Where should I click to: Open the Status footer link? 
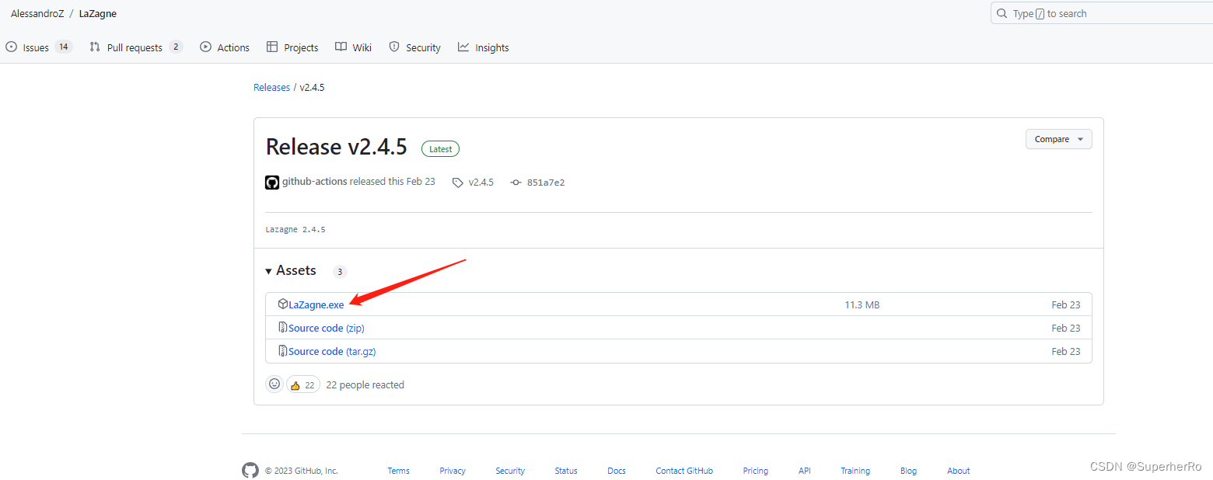(x=566, y=471)
